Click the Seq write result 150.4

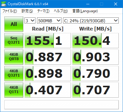(95, 41)
